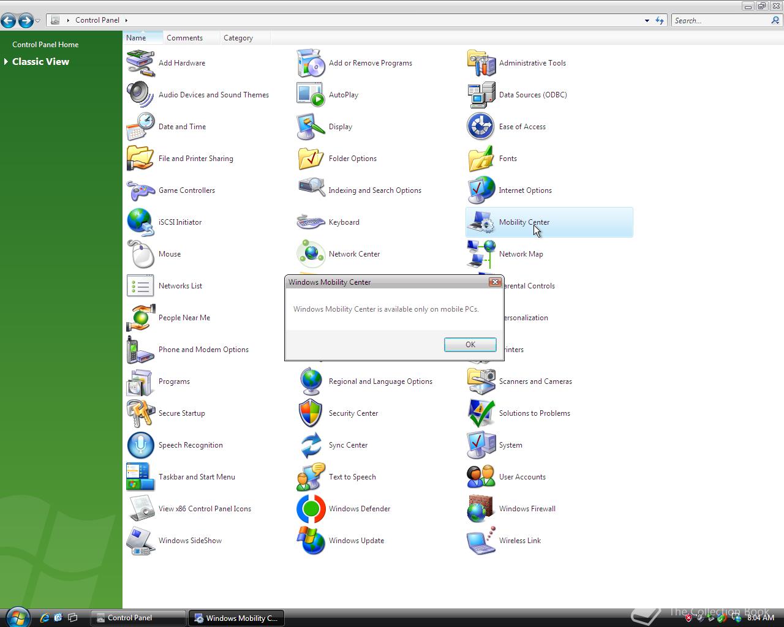Viewport: 784px width, 627px height.
Task: Open the Networks List icon
Action: point(140,286)
